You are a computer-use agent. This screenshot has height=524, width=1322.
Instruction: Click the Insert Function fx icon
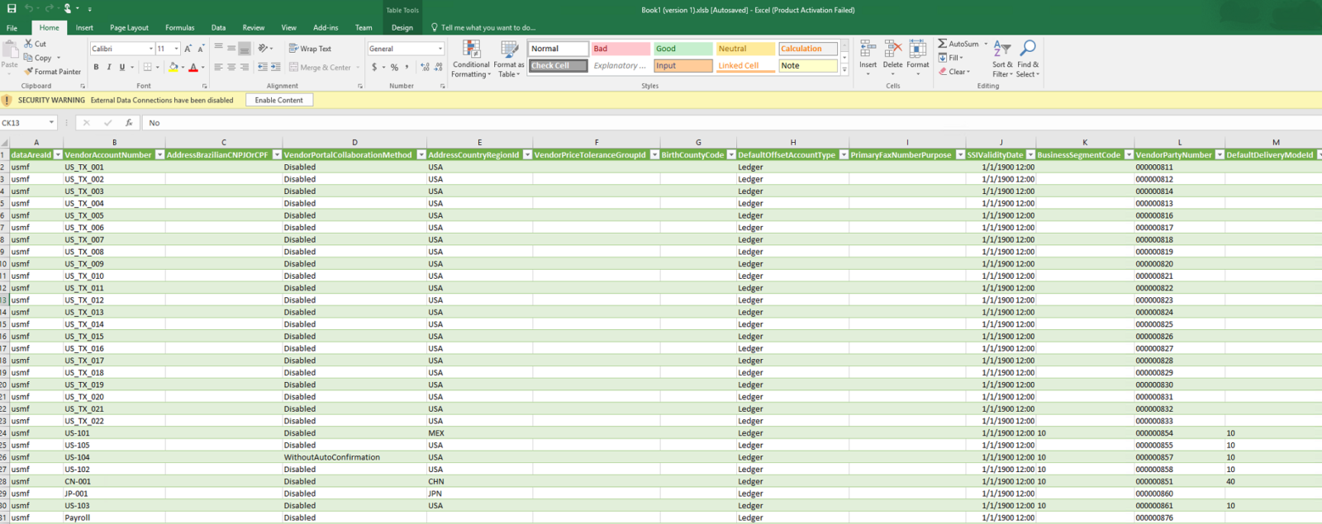(x=129, y=123)
